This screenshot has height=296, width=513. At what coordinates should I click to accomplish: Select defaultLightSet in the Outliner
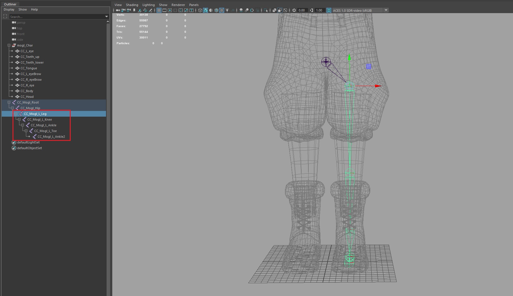coord(28,142)
